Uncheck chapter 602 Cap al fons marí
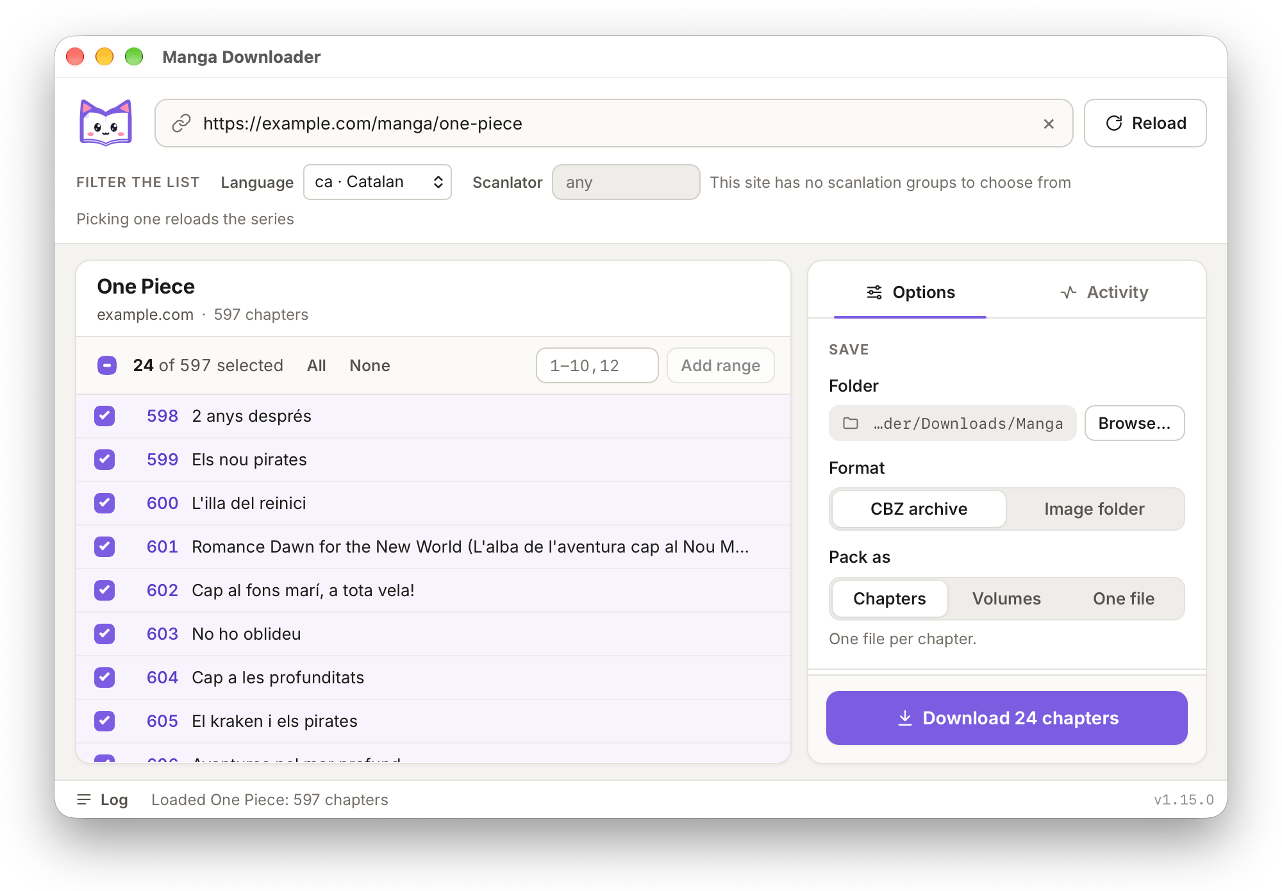 tap(104, 590)
